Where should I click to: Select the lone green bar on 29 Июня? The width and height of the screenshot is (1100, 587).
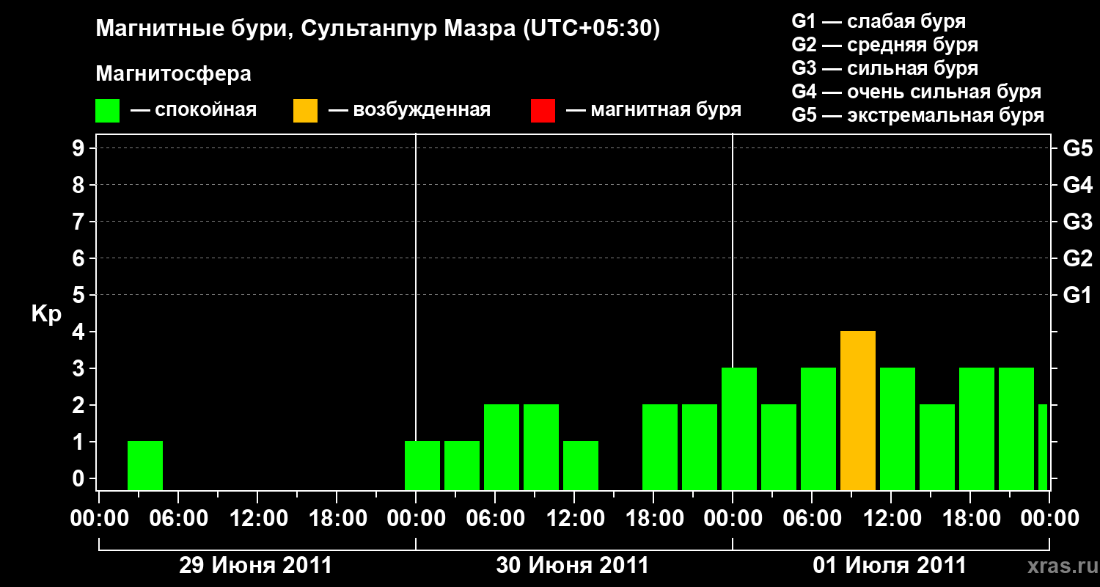coord(145,466)
